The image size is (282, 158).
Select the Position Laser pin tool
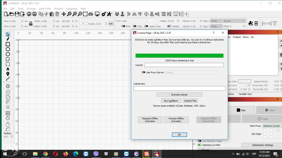8,74
